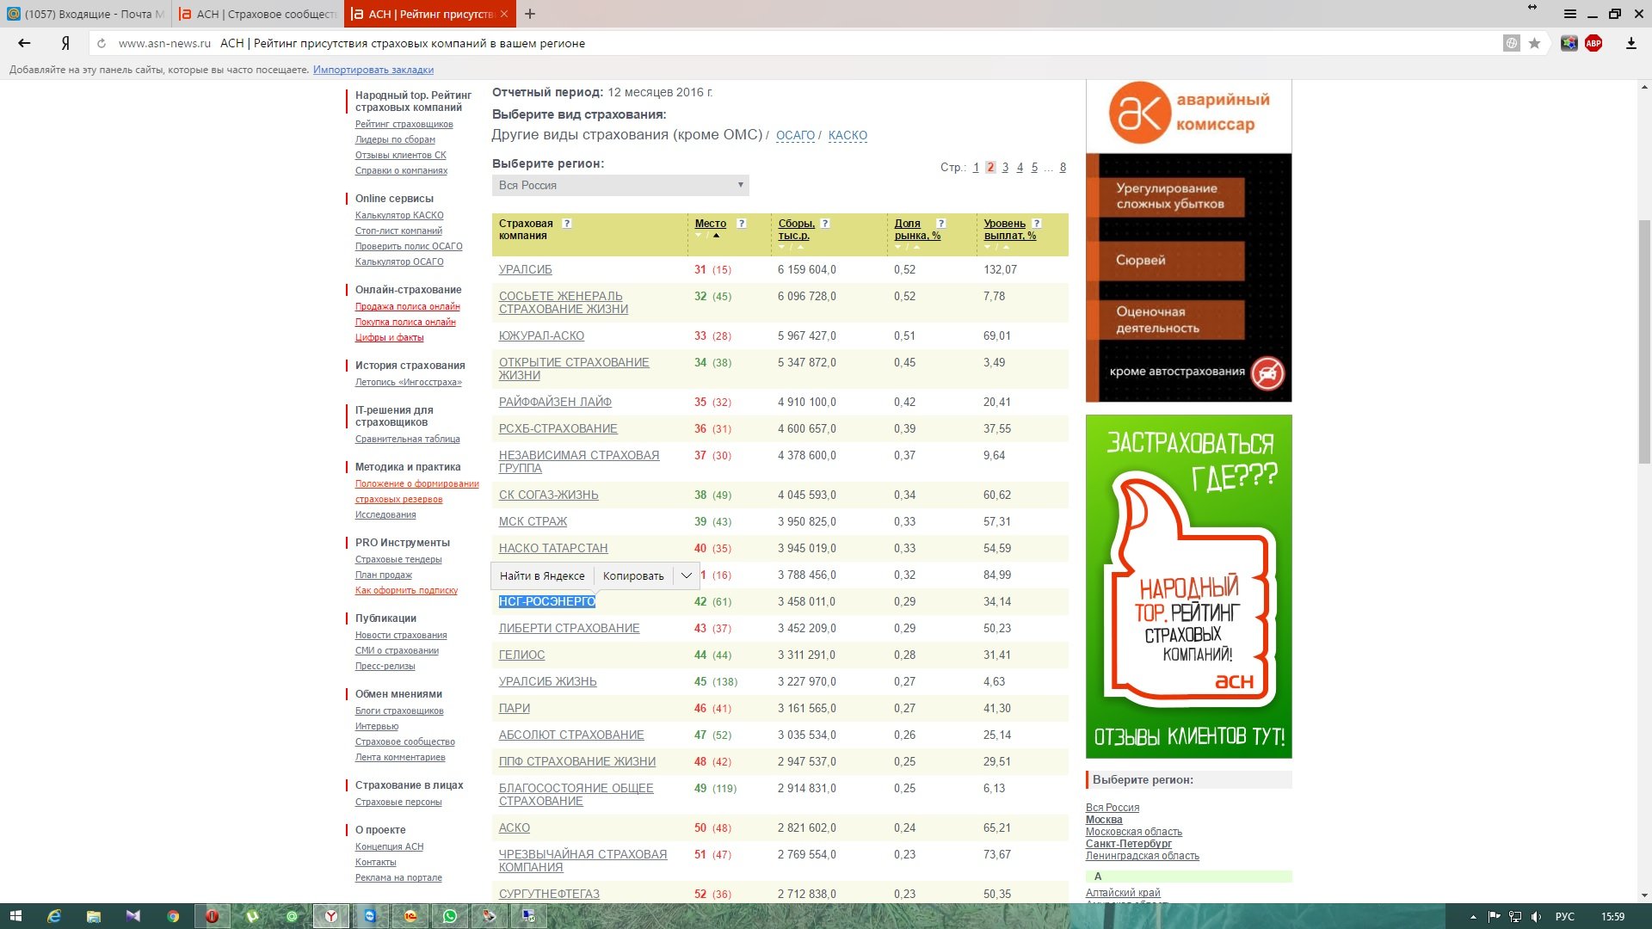
Task: Open the colorful stars extension icon
Action: tap(1569, 43)
